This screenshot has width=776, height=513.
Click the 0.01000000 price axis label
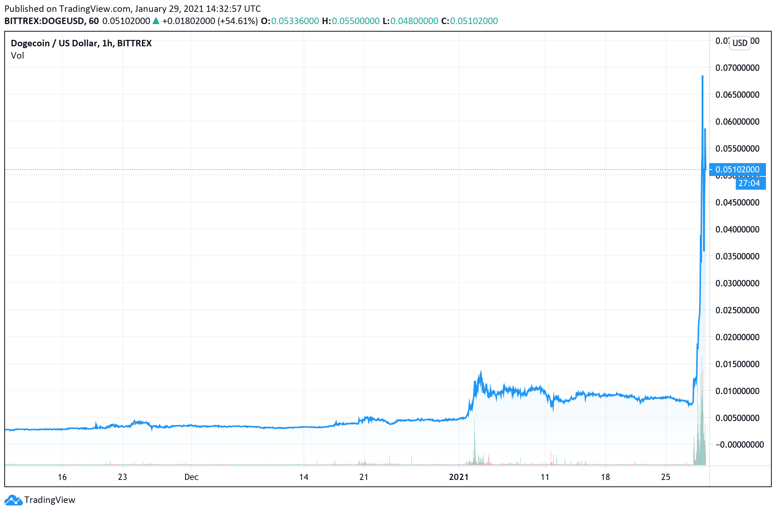coord(738,391)
